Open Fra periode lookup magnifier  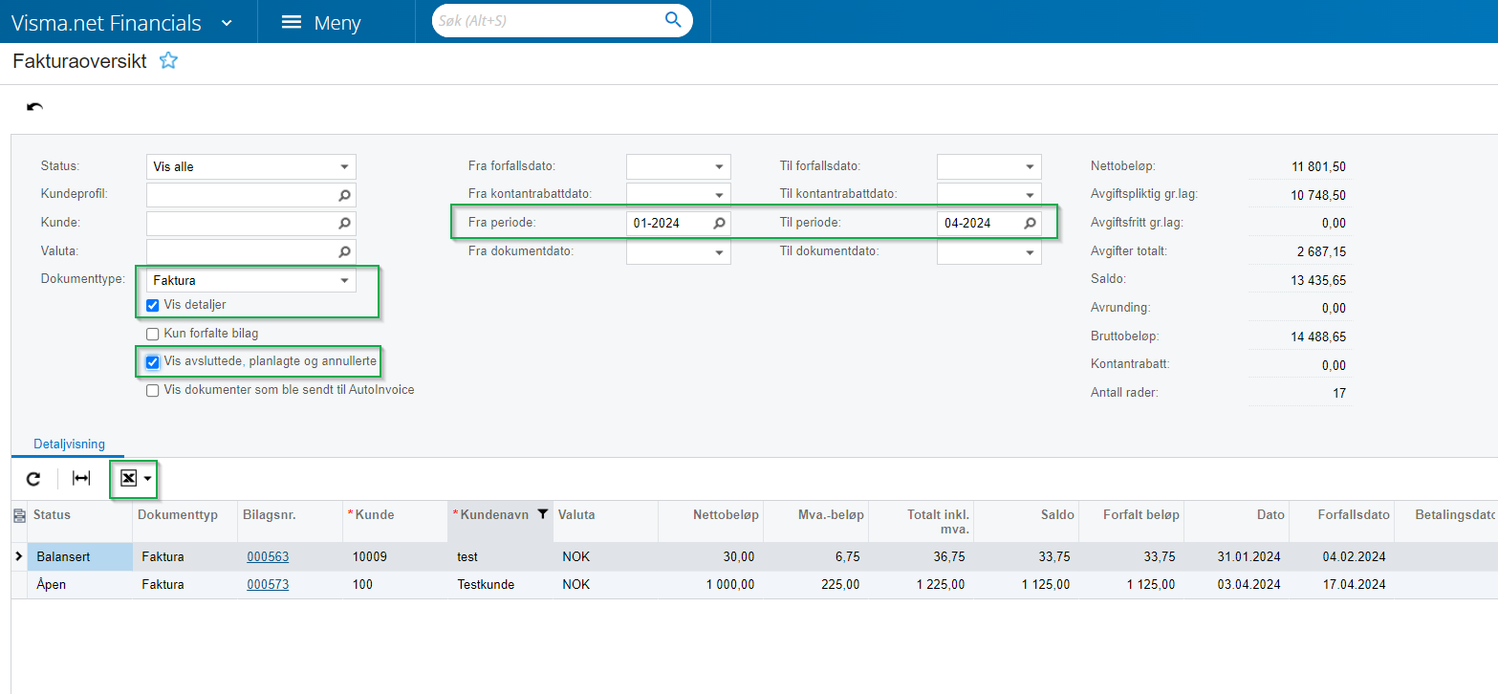(719, 224)
